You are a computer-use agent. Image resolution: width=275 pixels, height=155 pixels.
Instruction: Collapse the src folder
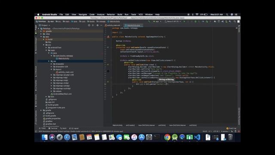(44, 45)
